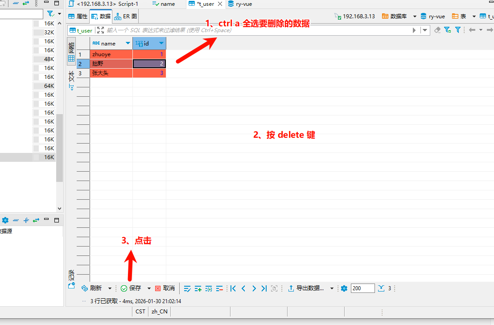Click the fetch size field showing 200
This screenshot has width=494, height=325.
[362, 288]
